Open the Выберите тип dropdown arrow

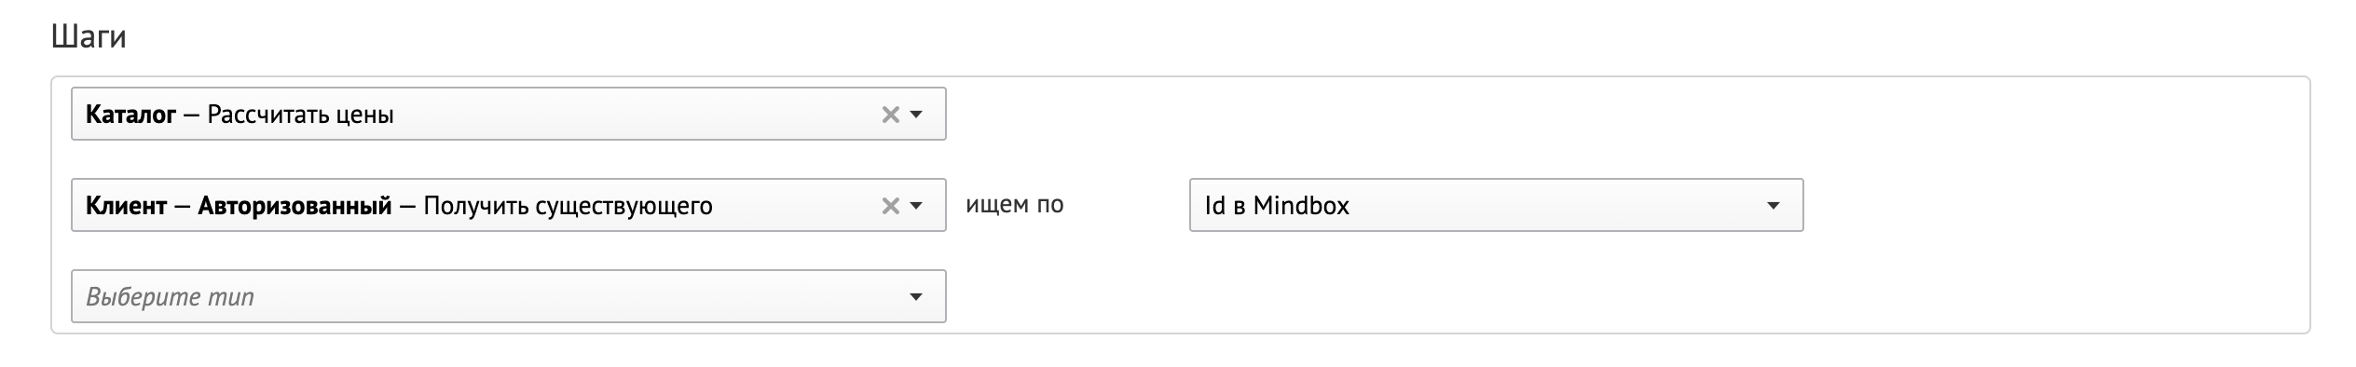tap(916, 297)
